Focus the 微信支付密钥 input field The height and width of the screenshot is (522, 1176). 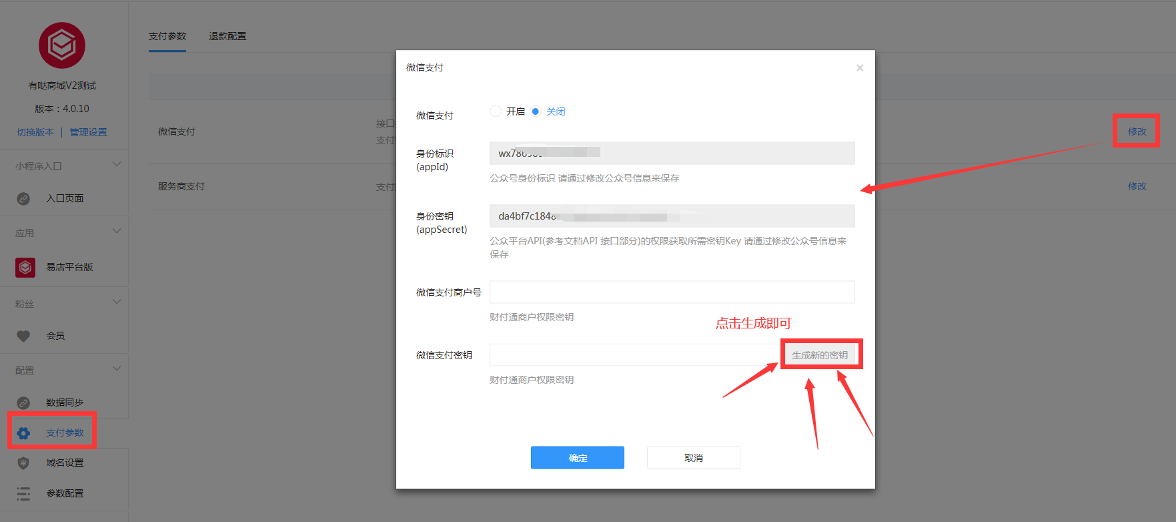coord(636,355)
